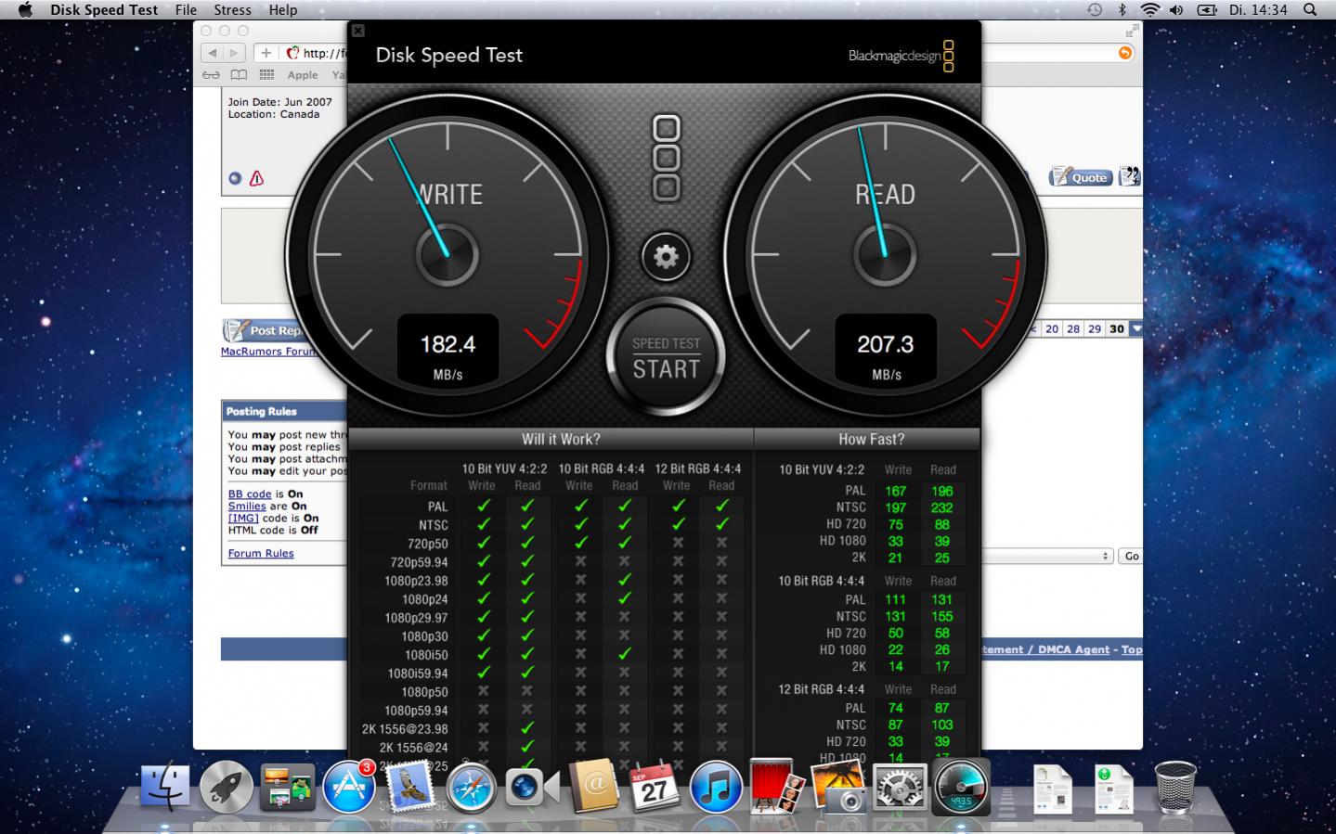Open forum jump dropdown beside Go
1336x834 pixels.
pos(1048,556)
